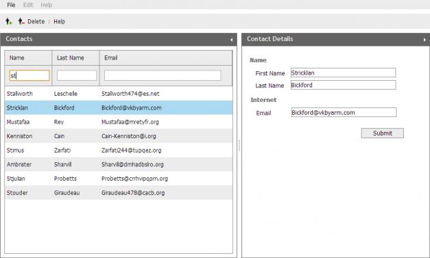The width and height of the screenshot is (430, 258).
Task: Select the Mustafaa contact row
Action: click(119, 122)
